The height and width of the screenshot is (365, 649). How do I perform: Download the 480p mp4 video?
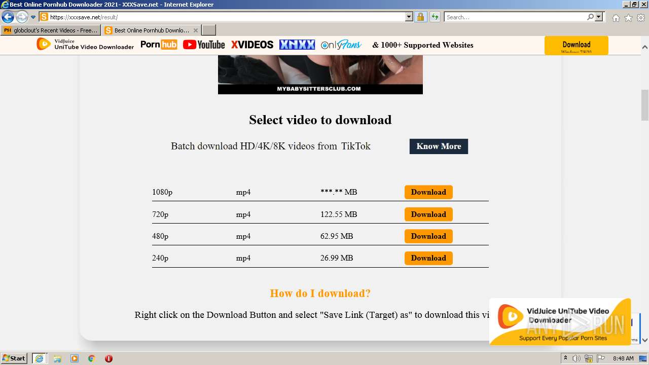[x=428, y=236]
